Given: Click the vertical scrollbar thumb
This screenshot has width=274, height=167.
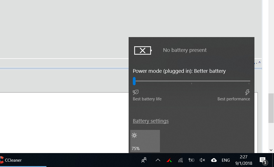Looking at the screenshot, I should point(271,108).
